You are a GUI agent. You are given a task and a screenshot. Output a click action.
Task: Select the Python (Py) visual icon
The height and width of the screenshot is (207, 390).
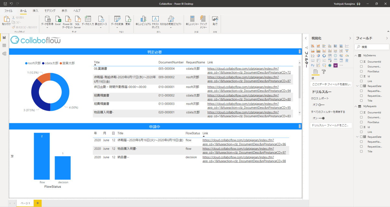313,65
